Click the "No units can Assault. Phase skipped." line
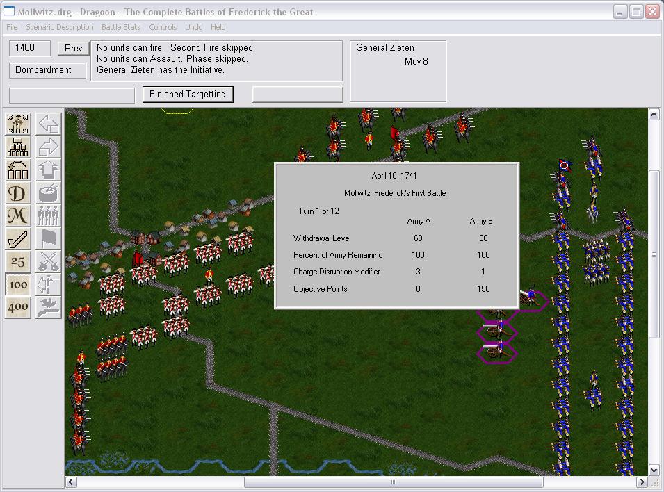 point(172,59)
